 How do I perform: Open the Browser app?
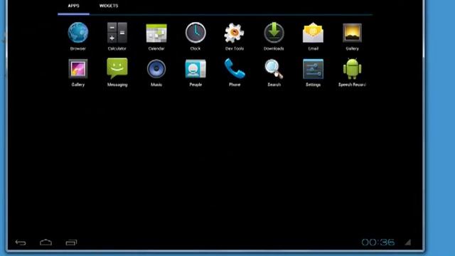tap(78, 33)
